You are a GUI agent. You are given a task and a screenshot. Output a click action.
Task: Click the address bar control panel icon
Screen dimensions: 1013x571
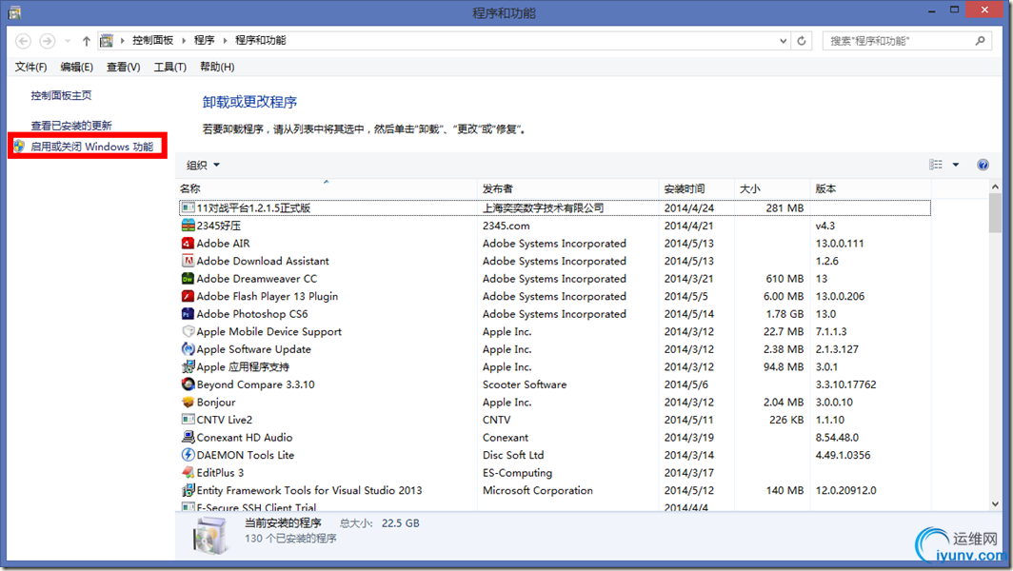pos(107,41)
